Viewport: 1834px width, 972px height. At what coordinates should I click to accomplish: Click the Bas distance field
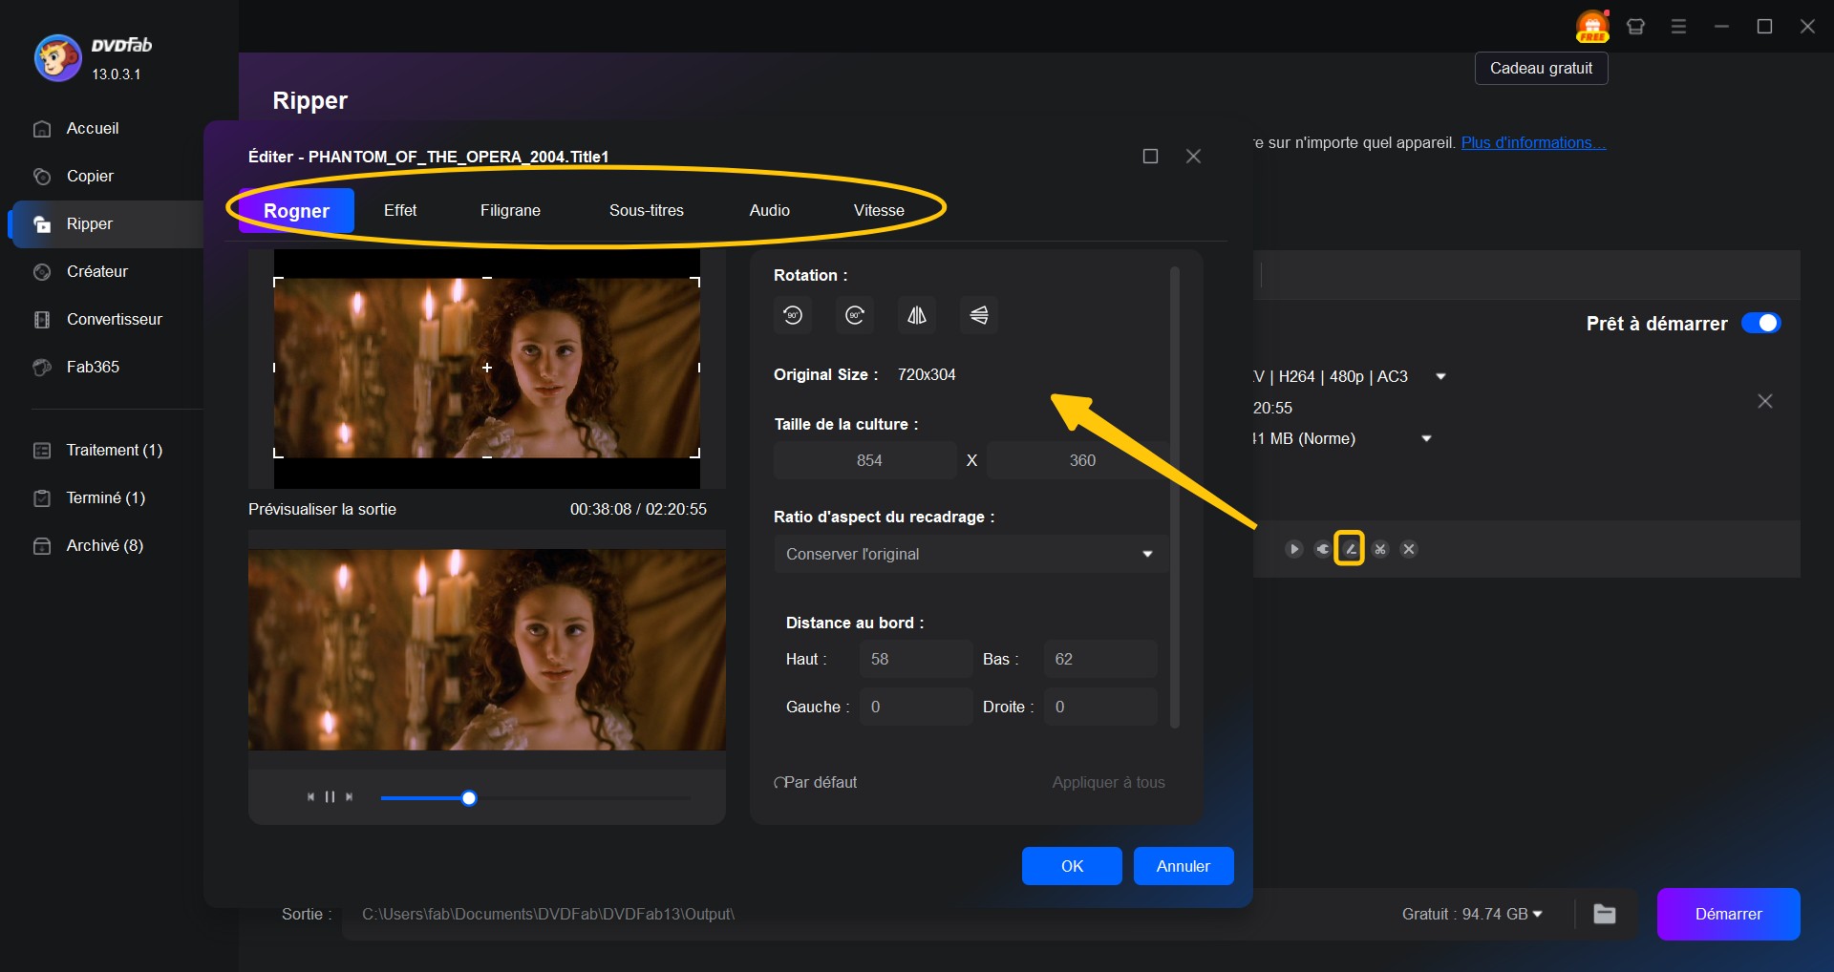tap(1100, 659)
